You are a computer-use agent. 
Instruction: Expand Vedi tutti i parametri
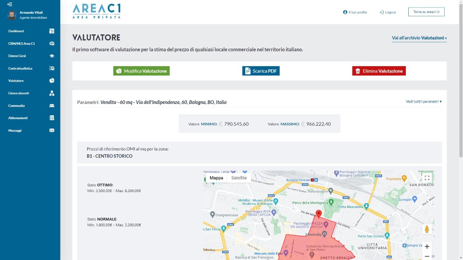424,102
